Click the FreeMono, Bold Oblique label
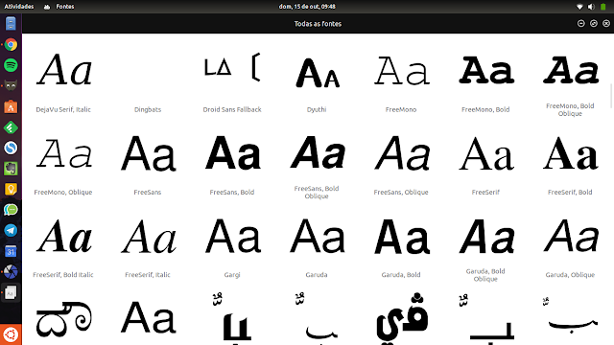The width and height of the screenshot is (614, 345). 570,109
